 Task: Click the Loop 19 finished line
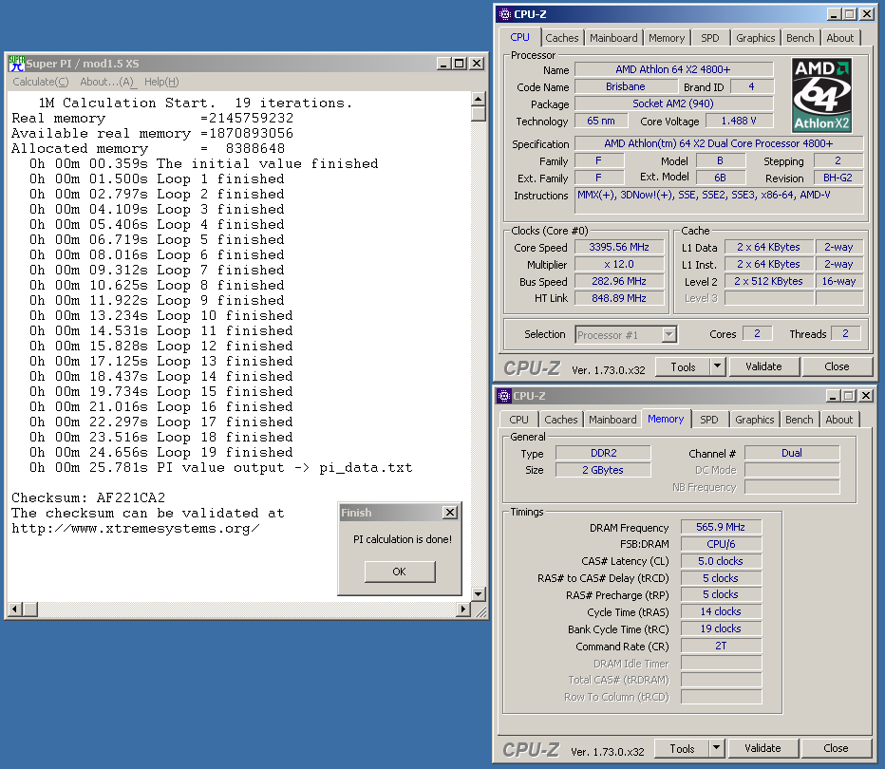point(161,452)
